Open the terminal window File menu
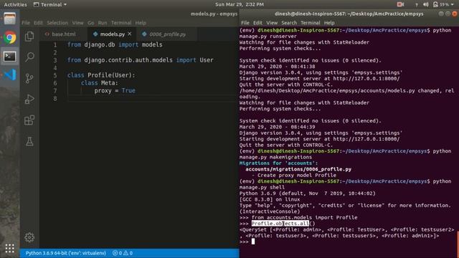Viewport: 459px width, 258px height. tap(245, 23)
